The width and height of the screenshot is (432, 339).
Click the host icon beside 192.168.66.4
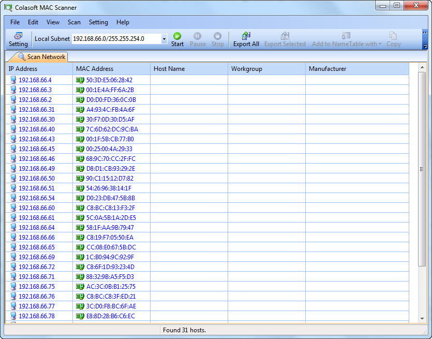tap(13, 80)
